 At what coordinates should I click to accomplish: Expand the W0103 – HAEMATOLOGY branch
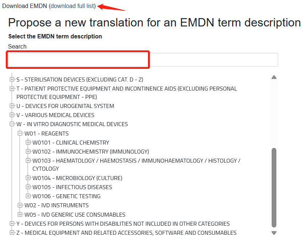point(28,160)
